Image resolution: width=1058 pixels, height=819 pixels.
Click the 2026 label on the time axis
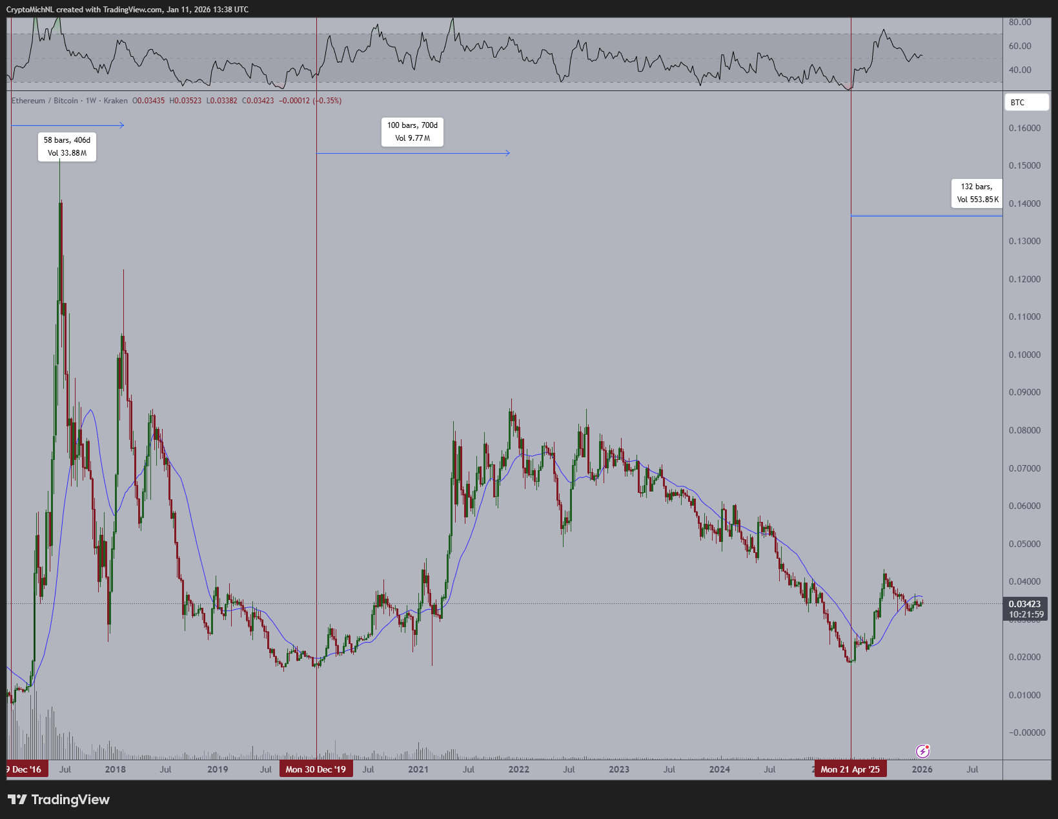[x=922, y=769]
